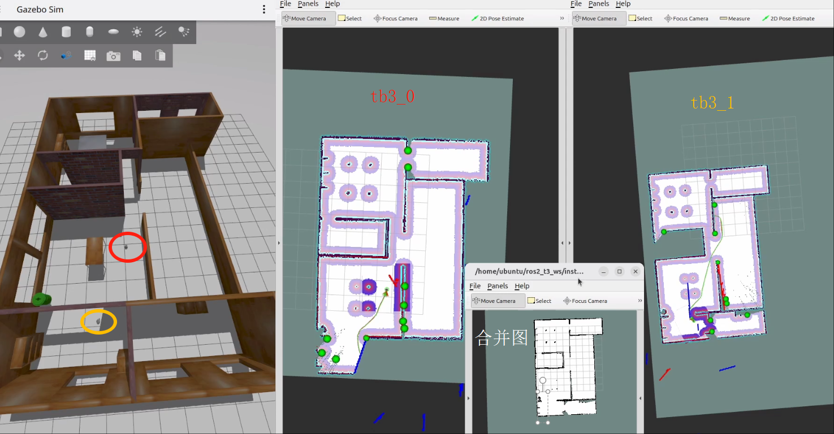Viewport: 834px width, 434px height.
Task: Minimize the merged-map RViz window
Action: coord(603,272)
